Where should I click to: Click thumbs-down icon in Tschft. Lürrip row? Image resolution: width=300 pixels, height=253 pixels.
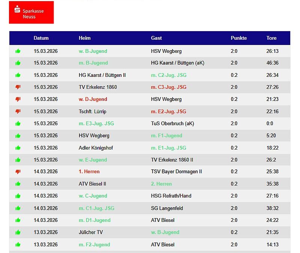(18, 111)
